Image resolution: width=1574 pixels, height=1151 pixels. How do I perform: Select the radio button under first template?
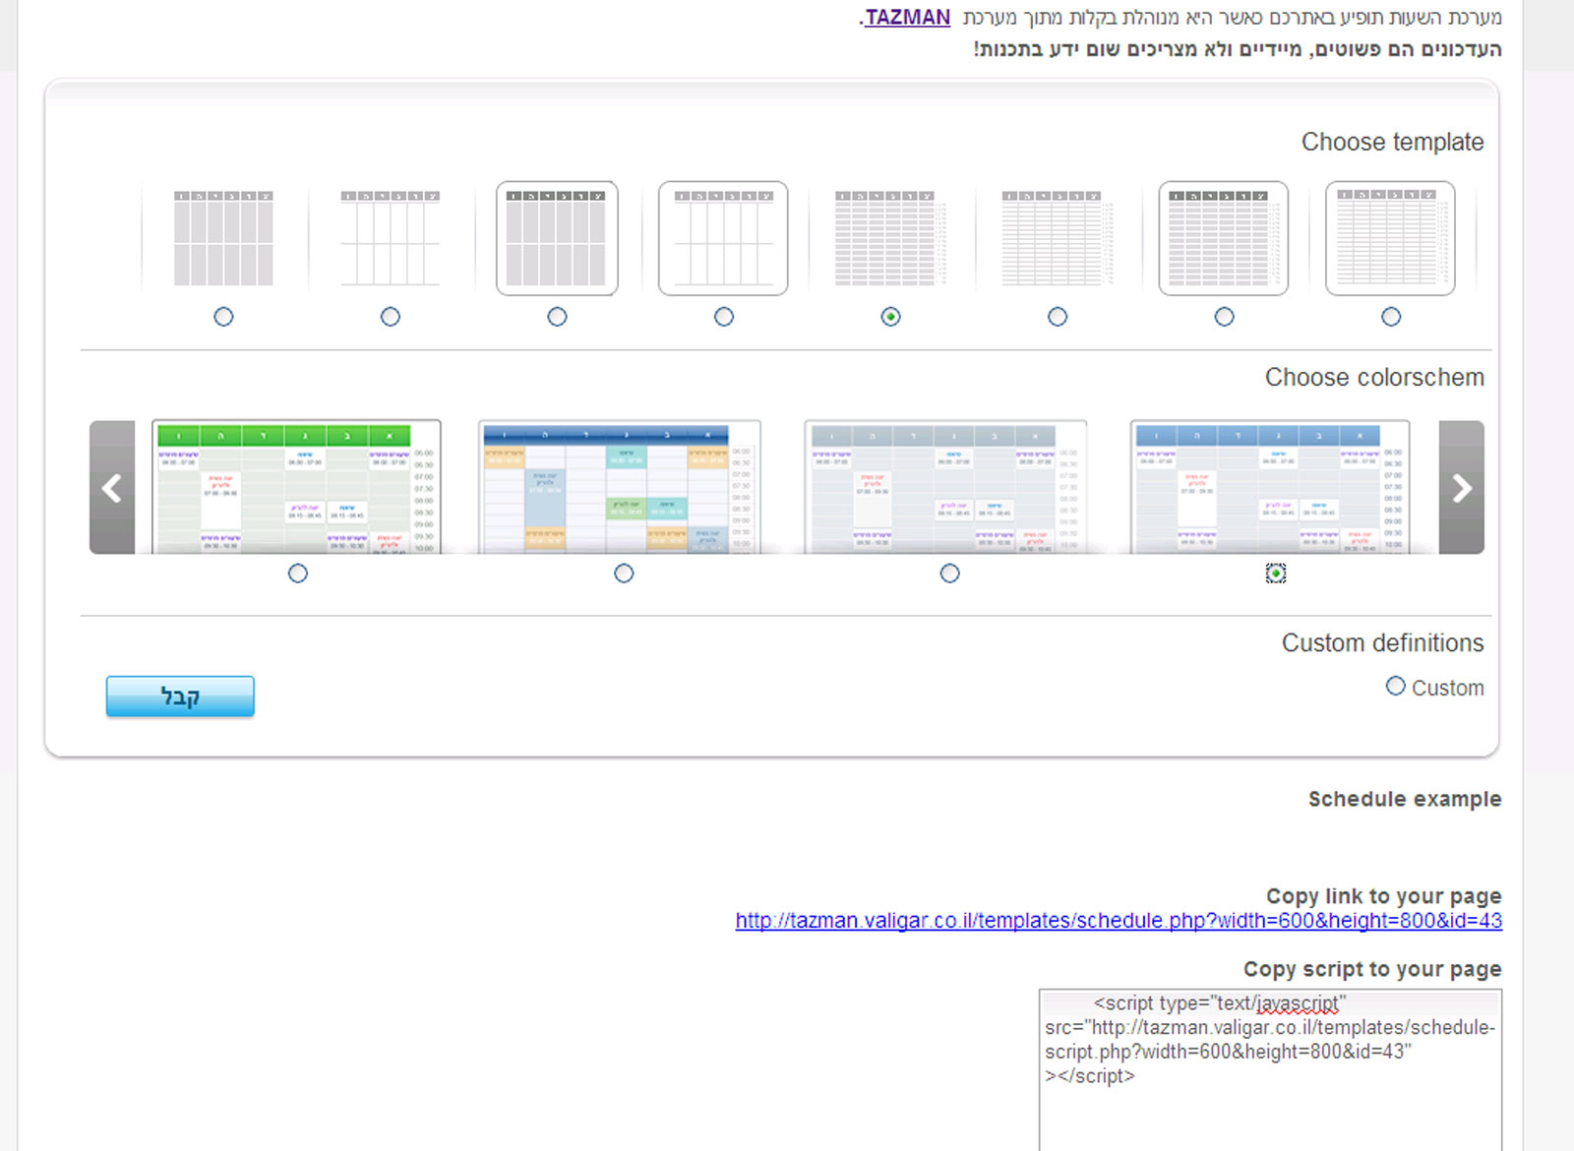[223, 317]
